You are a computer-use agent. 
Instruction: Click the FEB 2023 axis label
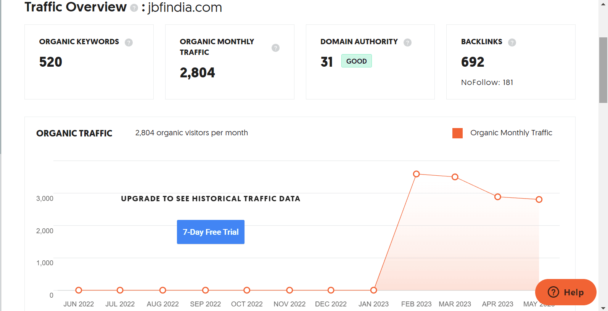416,304
